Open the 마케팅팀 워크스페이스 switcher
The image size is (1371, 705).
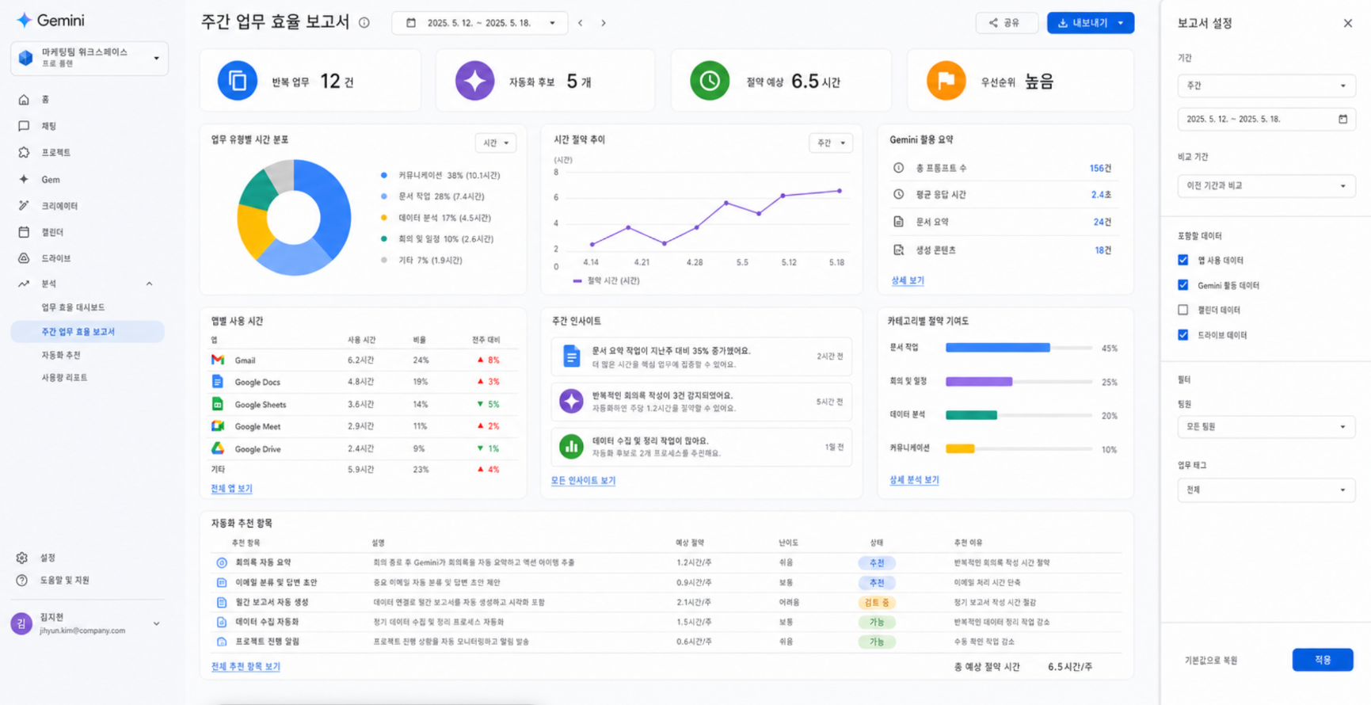pyautogui.click(x=89, y=58)
